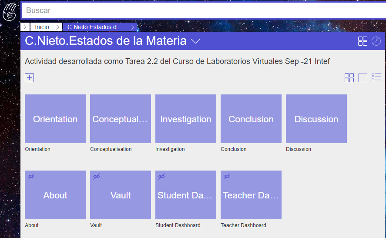Go to Inicio breadcrumb

coord(42,27)
